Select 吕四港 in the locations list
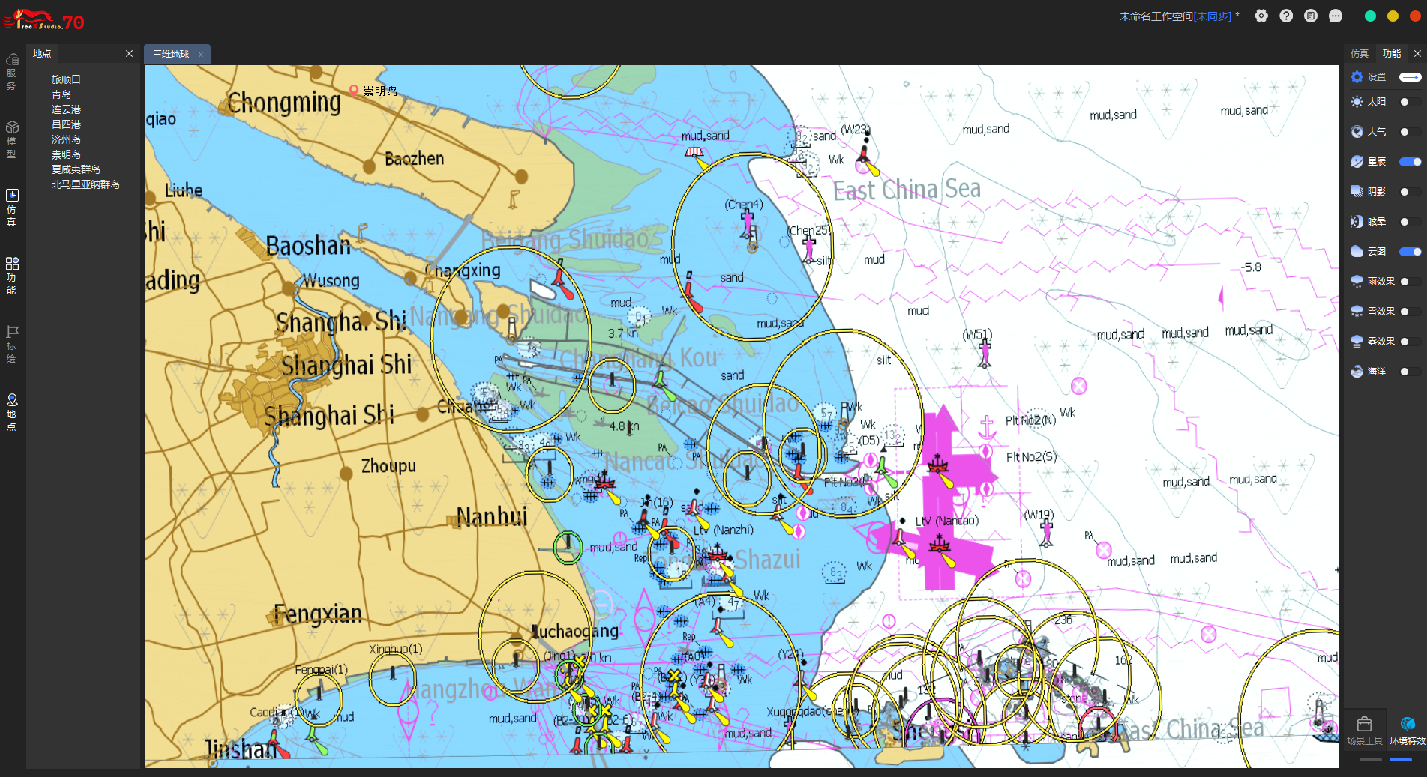1427x777 pixels. tap(66, 124)
